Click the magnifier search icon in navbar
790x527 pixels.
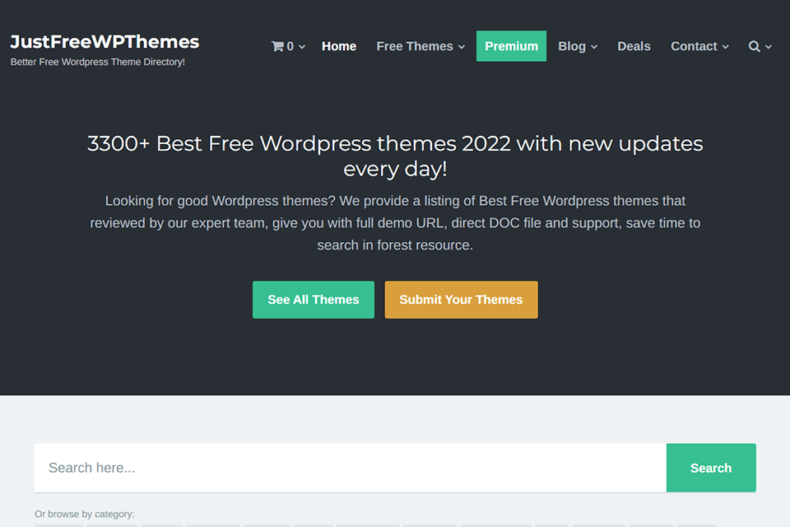tap(754, 46)
